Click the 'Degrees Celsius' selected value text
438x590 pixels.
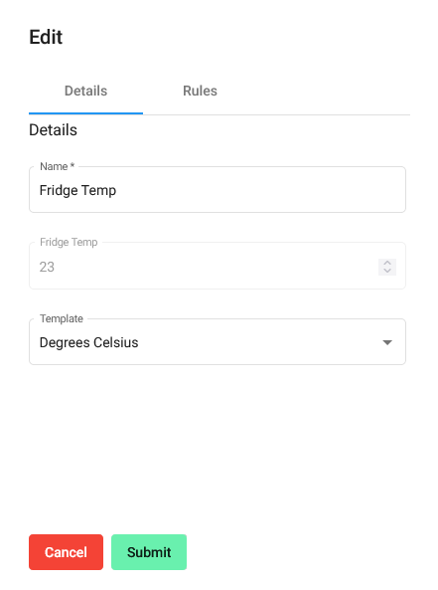pos(89,343)
